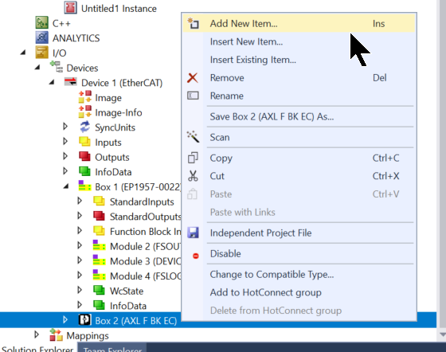The image size is (446, 352).
Task: Click the Independent Project File disk icon
Action: (x=193, y=233)
